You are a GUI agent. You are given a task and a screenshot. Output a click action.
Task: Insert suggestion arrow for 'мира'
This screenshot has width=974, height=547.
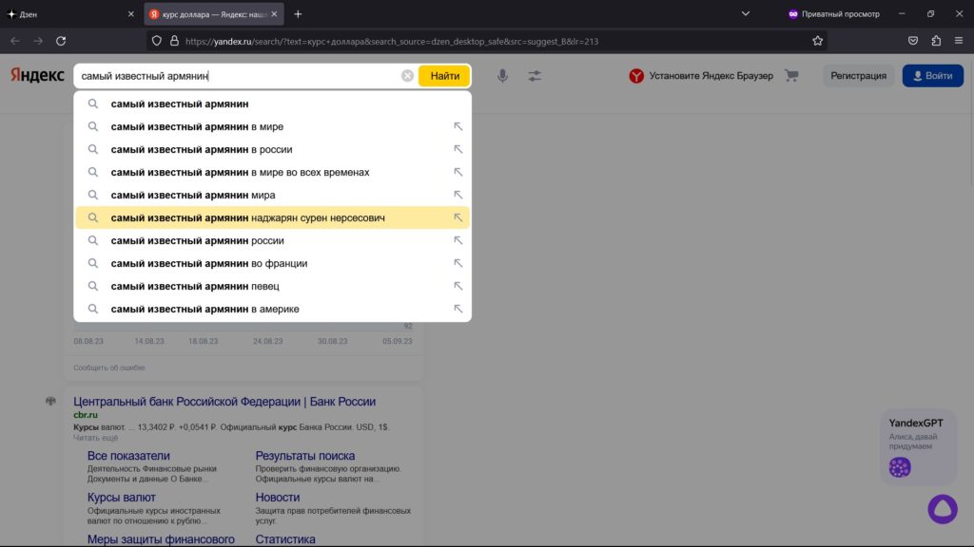458,195
